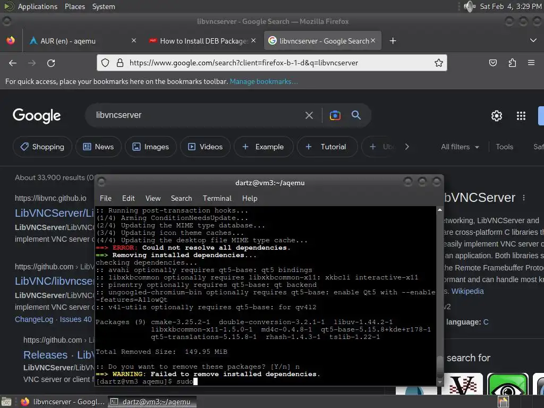Viewport: 544px width, 408px height.
Task: Click the Google magnifier search button
Action: (356, 115)
